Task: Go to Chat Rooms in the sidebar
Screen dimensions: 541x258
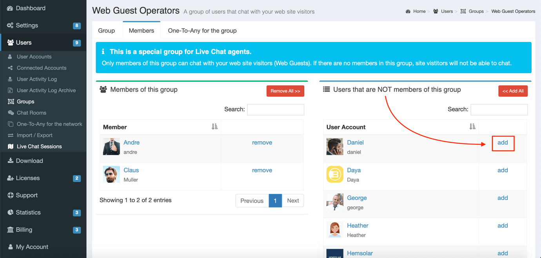Action: [x=31, y=113]
